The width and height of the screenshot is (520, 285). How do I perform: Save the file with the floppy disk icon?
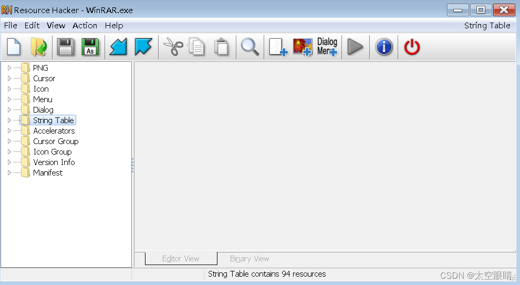pyautogui.click(x=65, y=47)
